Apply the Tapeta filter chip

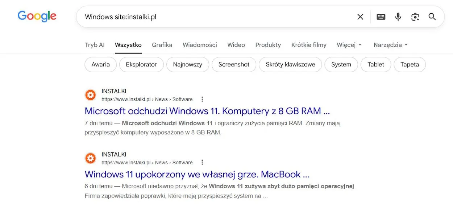click(x=410, y=65)
